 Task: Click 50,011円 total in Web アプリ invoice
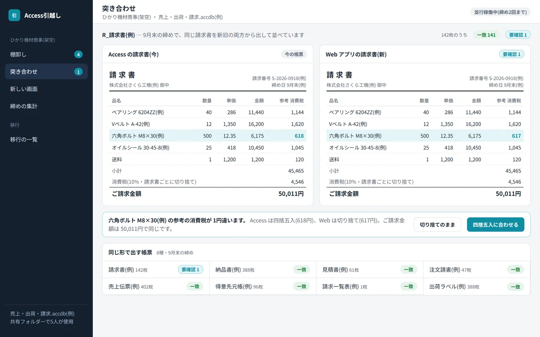tap(508, 194)
